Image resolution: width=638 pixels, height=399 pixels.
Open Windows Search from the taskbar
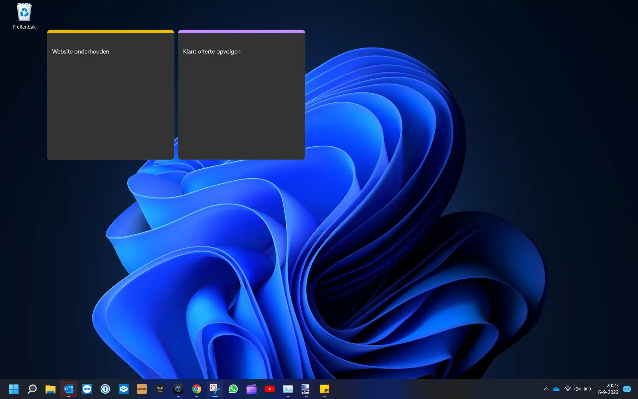click(x=32, y=389)
